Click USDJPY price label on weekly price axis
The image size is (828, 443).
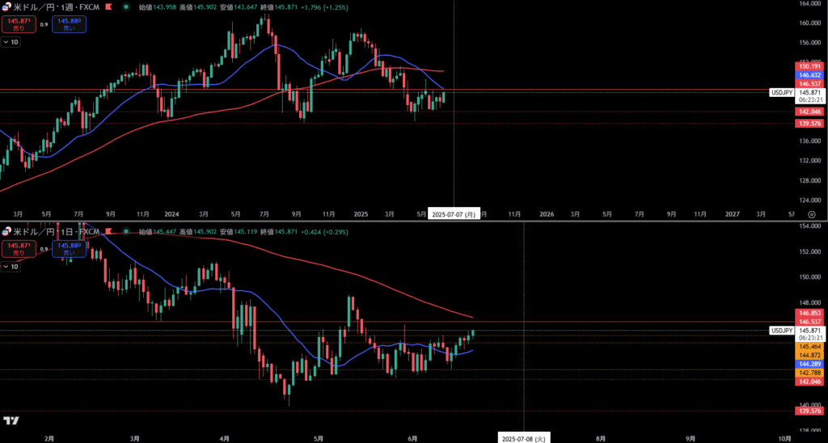tap(782, 92)
